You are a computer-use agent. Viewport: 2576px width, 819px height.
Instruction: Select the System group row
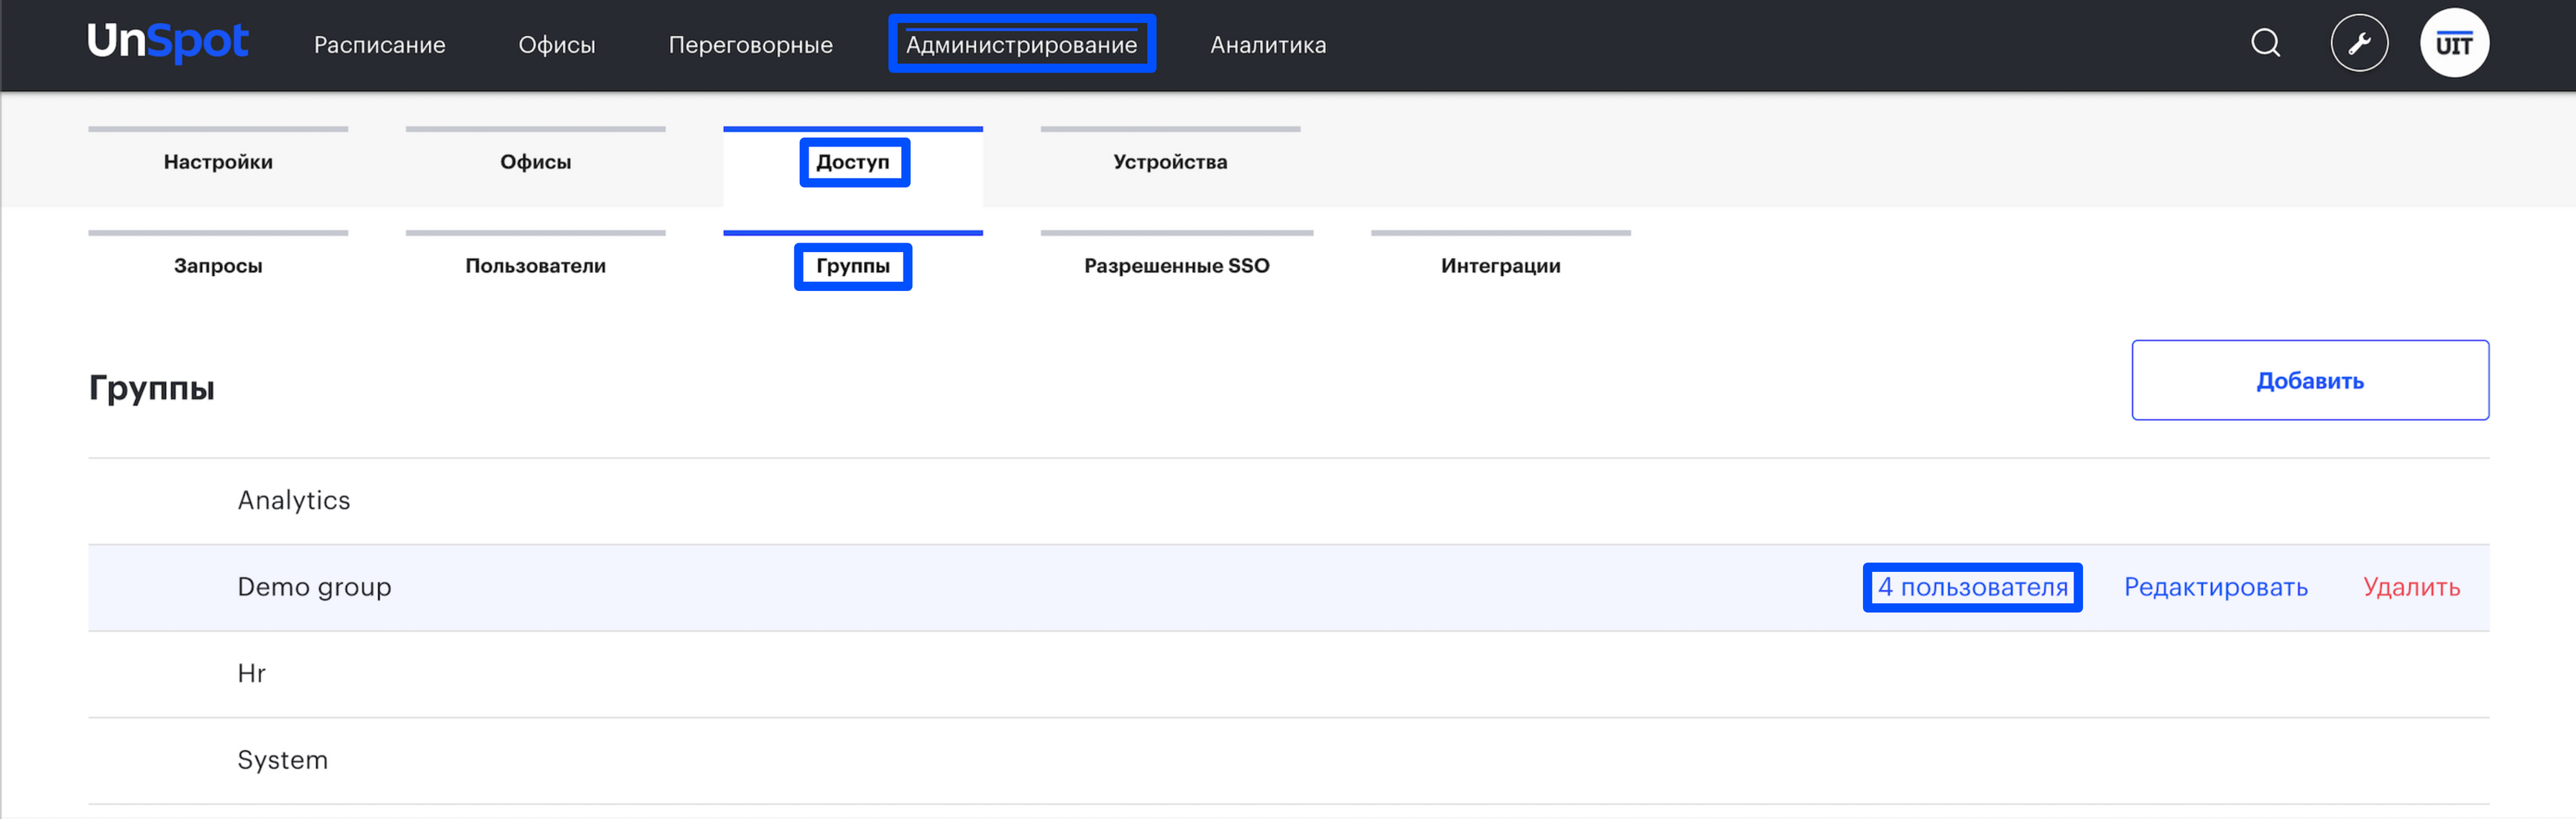[1288, 761]
